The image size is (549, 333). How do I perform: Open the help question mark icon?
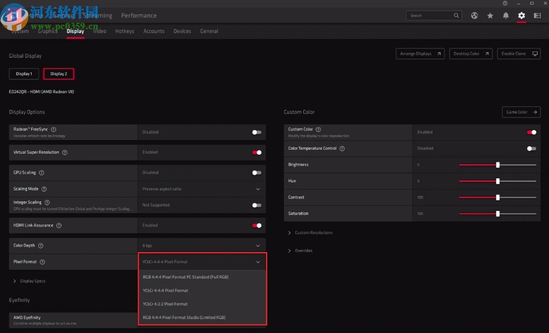tap(505, 3)
